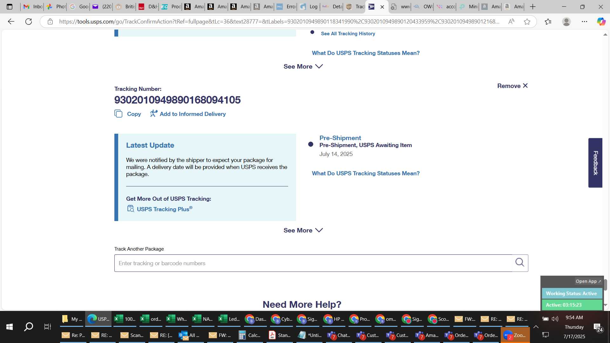
Task: Open See All Tracking History link
Action: 348,33
